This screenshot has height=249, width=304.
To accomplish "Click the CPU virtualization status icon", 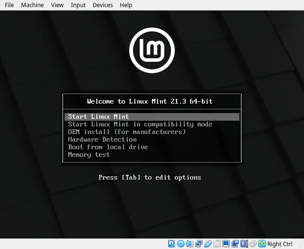I will (x=244, y=244).
